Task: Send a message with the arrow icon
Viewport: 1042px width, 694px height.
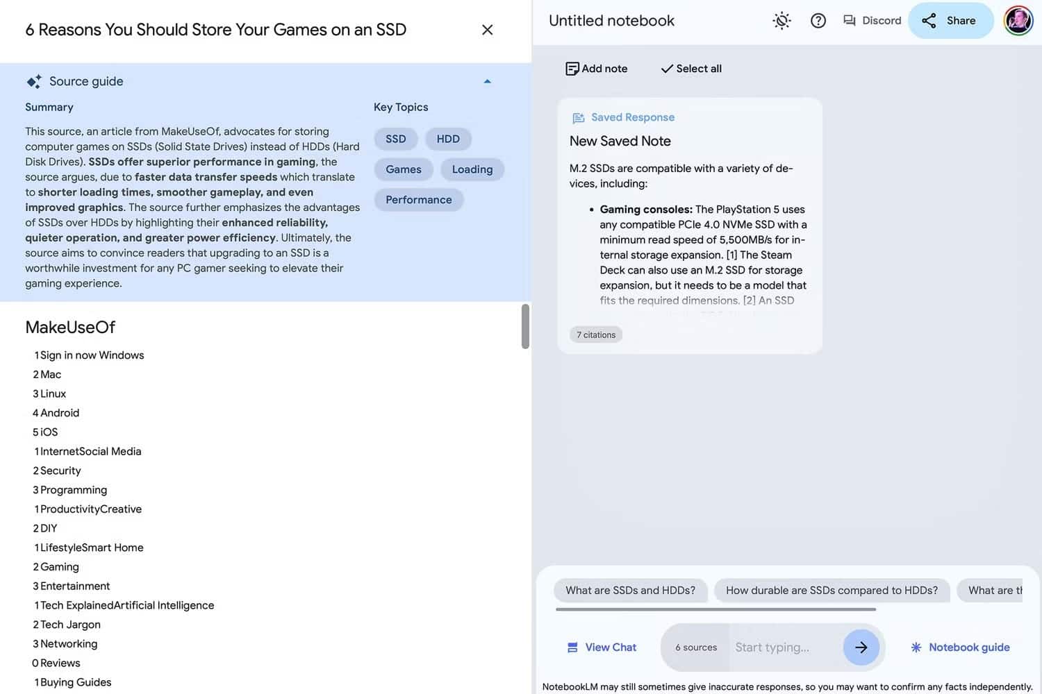Action: coord(861,647)
